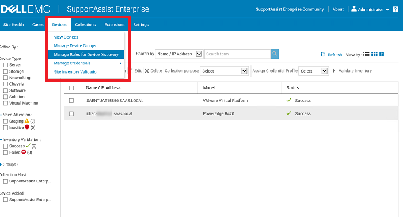This screenshot has height=217, width=403.
Task: Open the Administrator account dropdown arrow
Action: click(387, 10)
